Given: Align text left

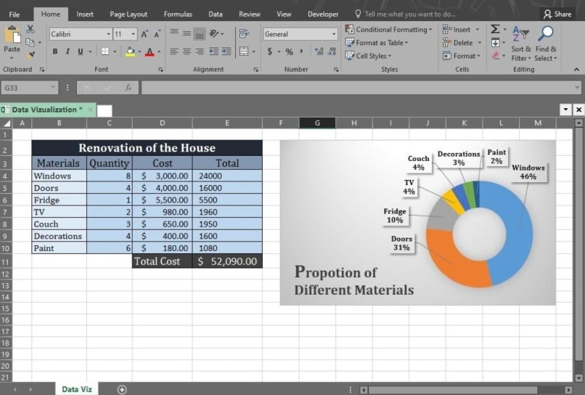Looking at the screenshot, I should (174, 51).
